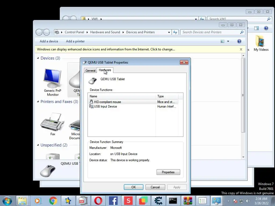Click the scroll up arrow in Devices window
The width and height of the screenshot is (275, 206).
243,56
